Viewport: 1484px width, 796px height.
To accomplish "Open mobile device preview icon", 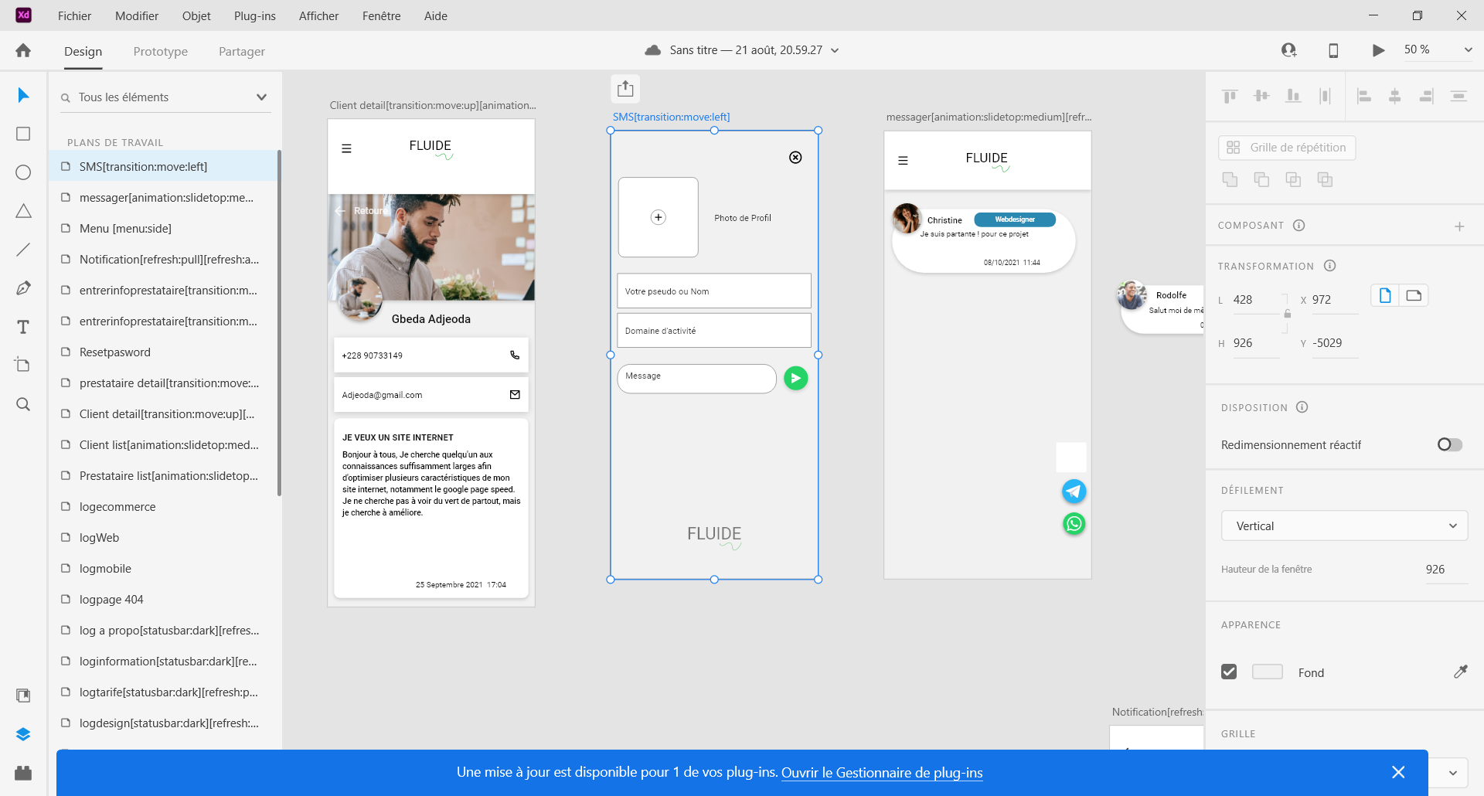I will pos(1333,50).
